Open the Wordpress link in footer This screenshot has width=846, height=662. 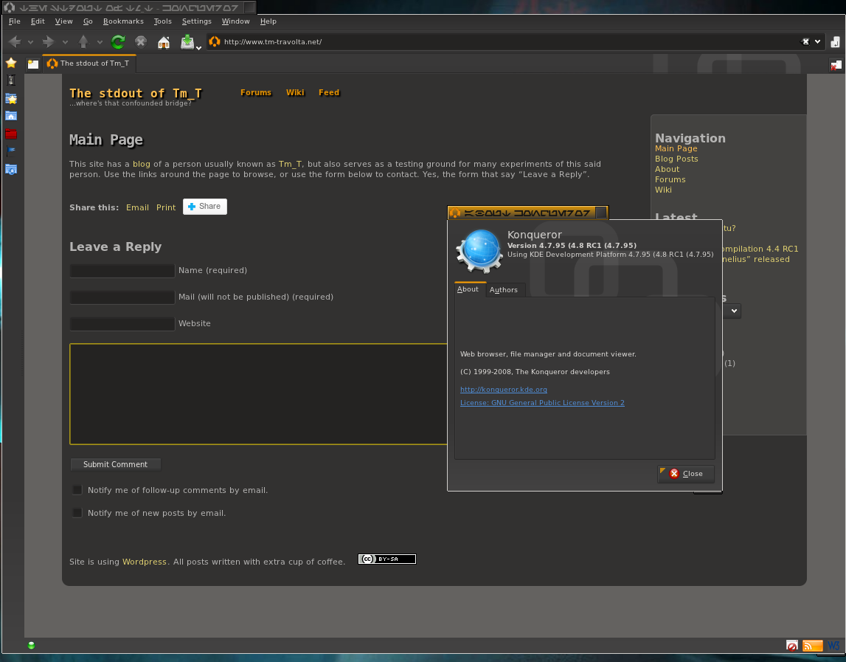click(x=145, y=562)
